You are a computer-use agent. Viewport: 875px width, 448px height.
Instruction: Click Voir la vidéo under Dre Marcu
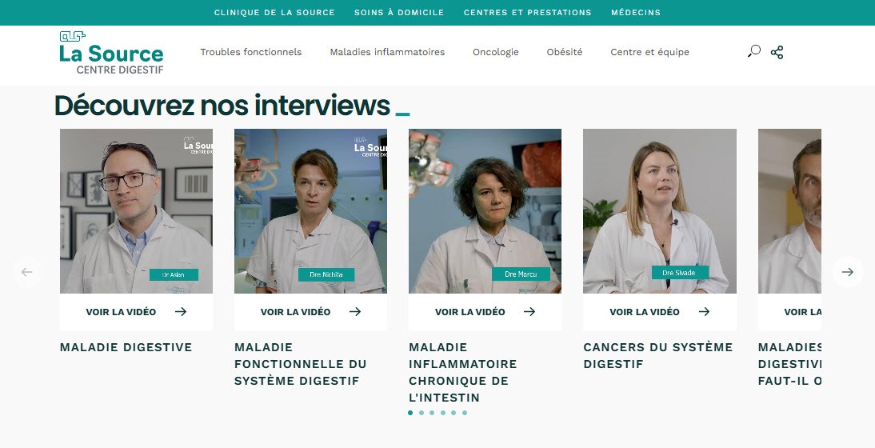(x=469, y=312)
